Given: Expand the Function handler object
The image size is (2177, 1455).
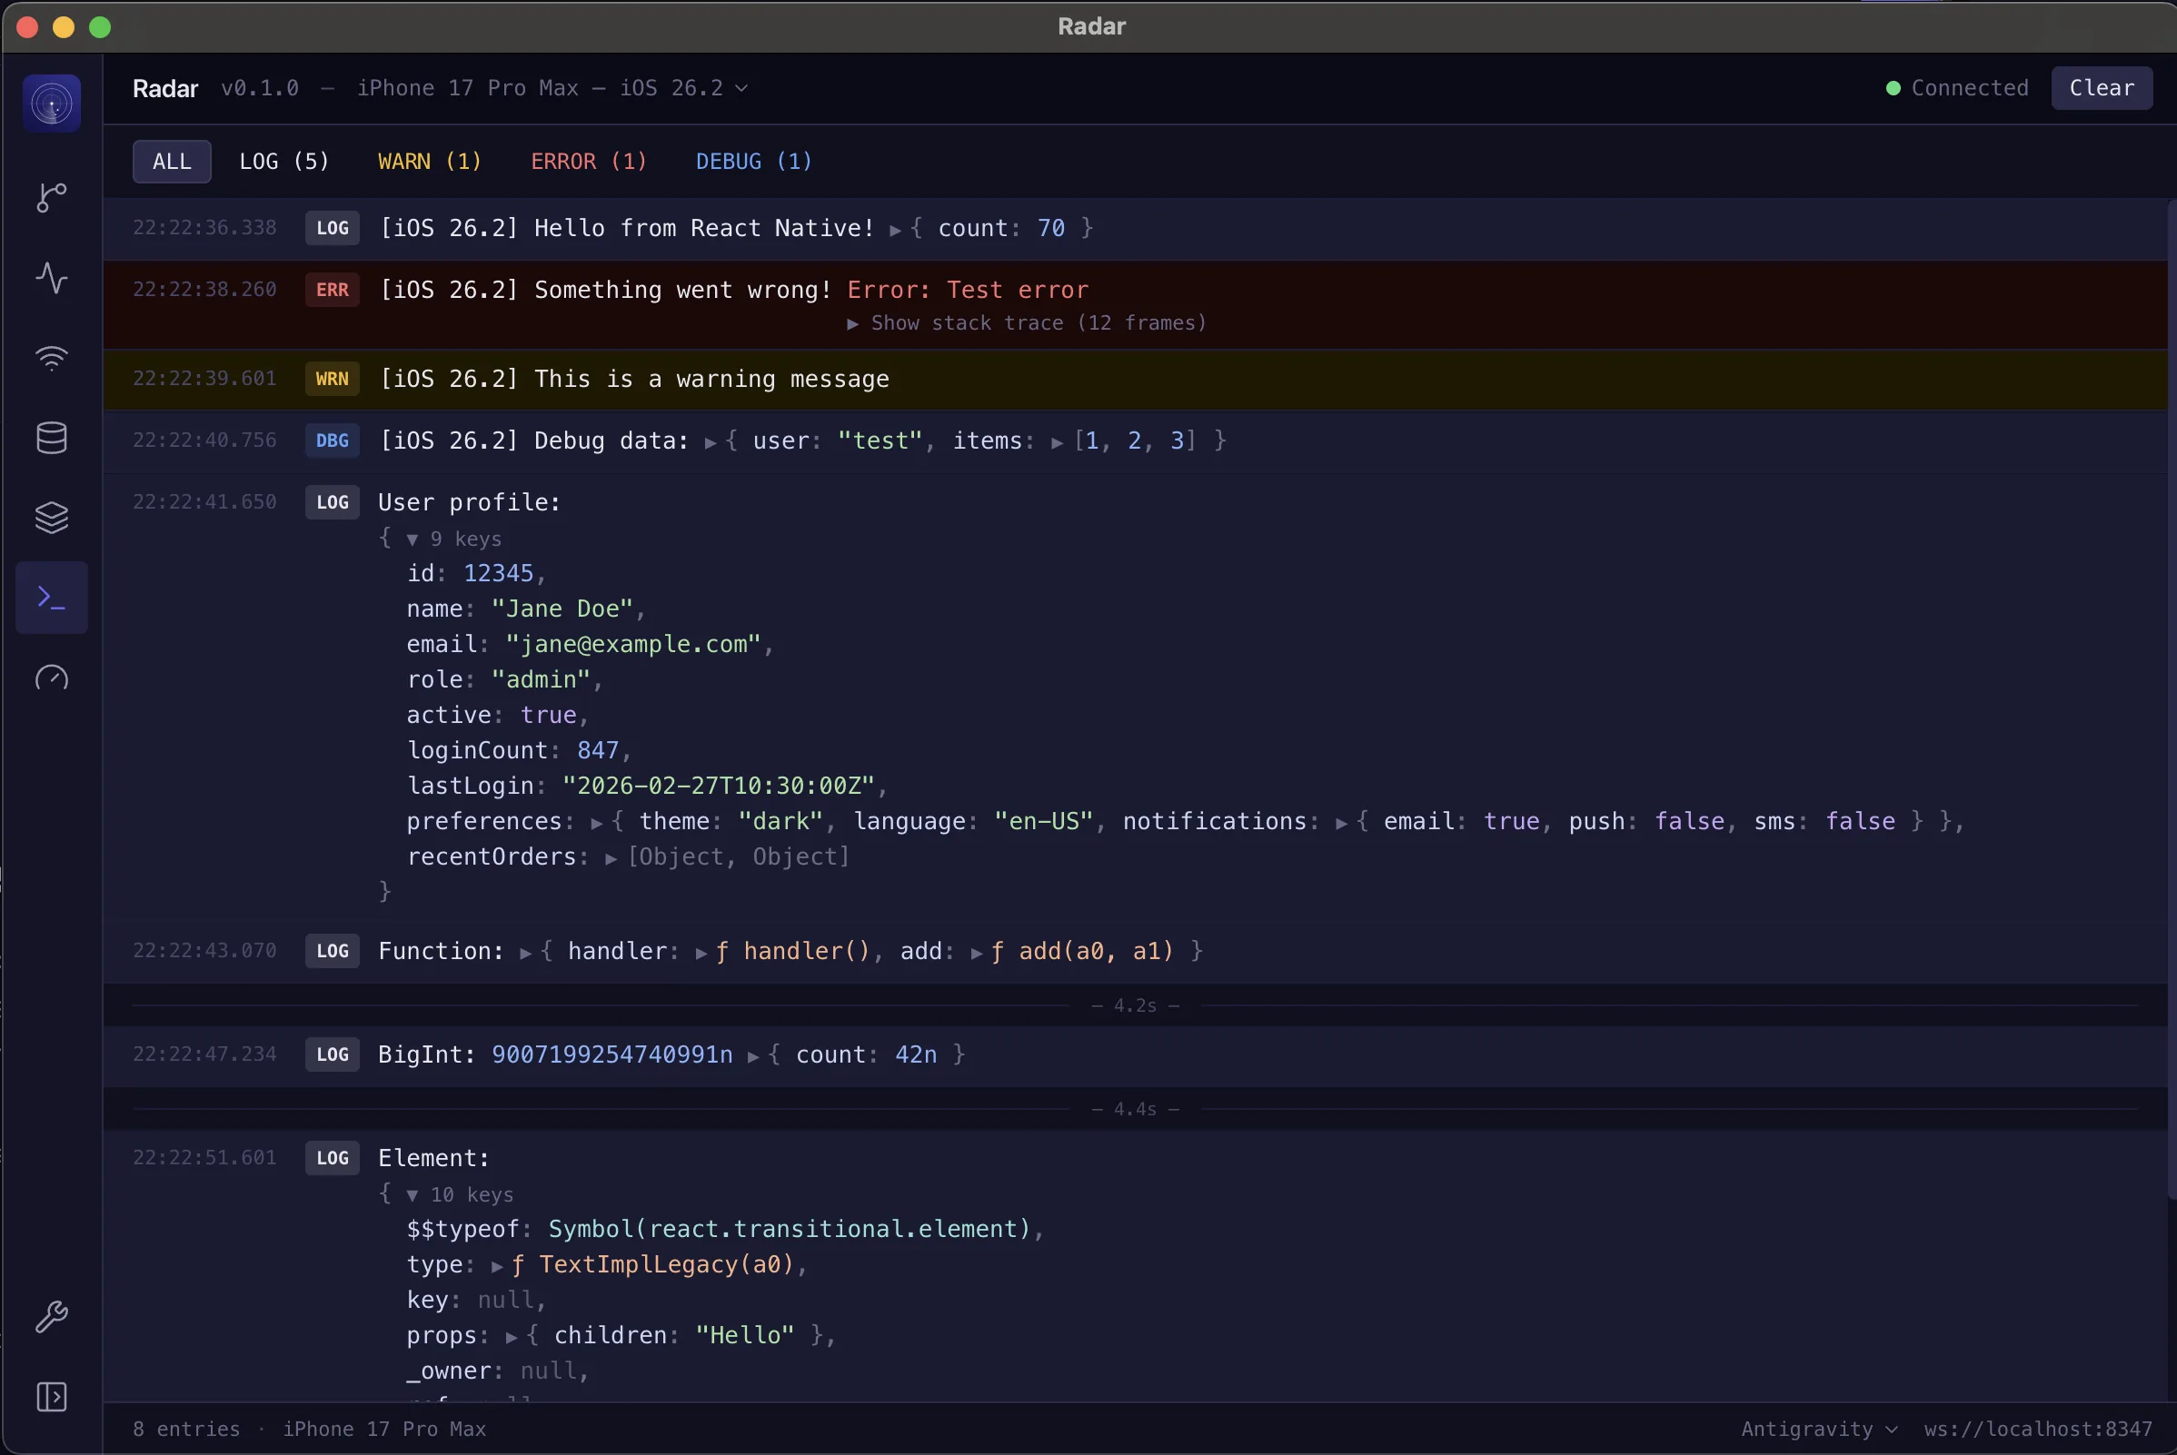Looking at the screenshot, I should [525, 953].
